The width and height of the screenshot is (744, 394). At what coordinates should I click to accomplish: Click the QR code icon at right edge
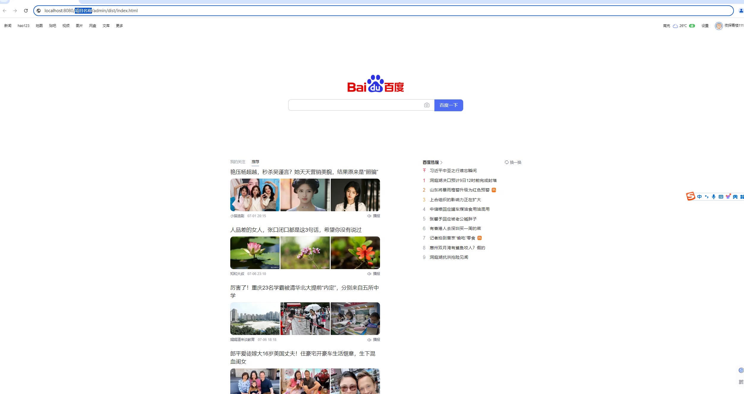pyautogui.click(x=741, y=382)
